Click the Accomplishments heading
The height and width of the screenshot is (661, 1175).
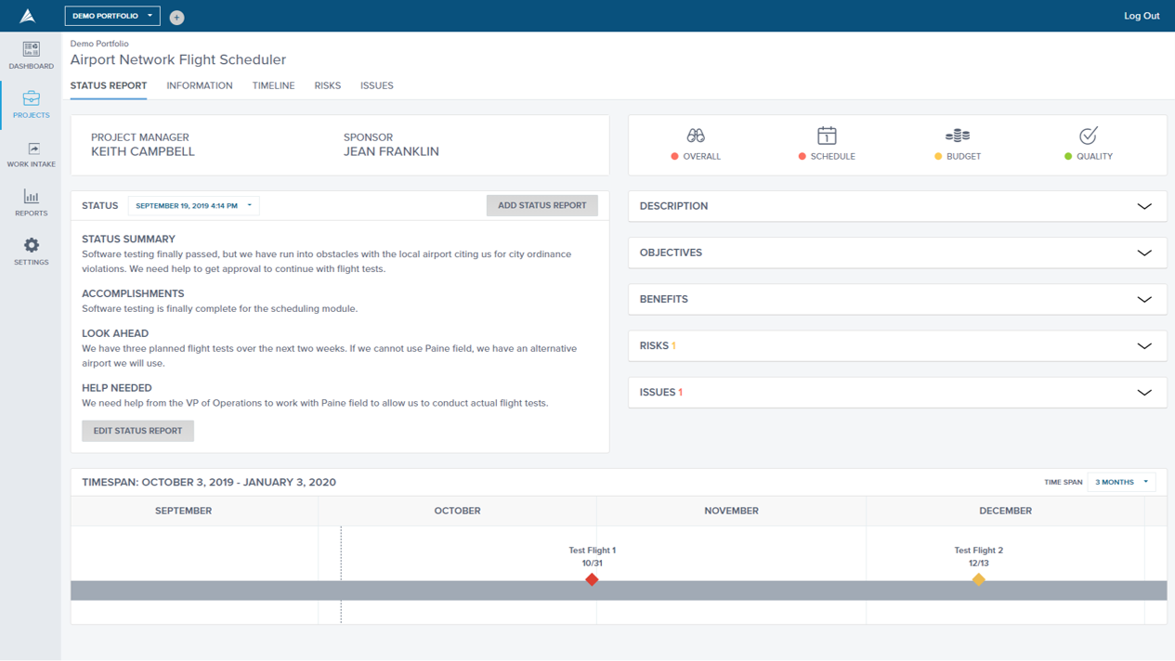133,293
